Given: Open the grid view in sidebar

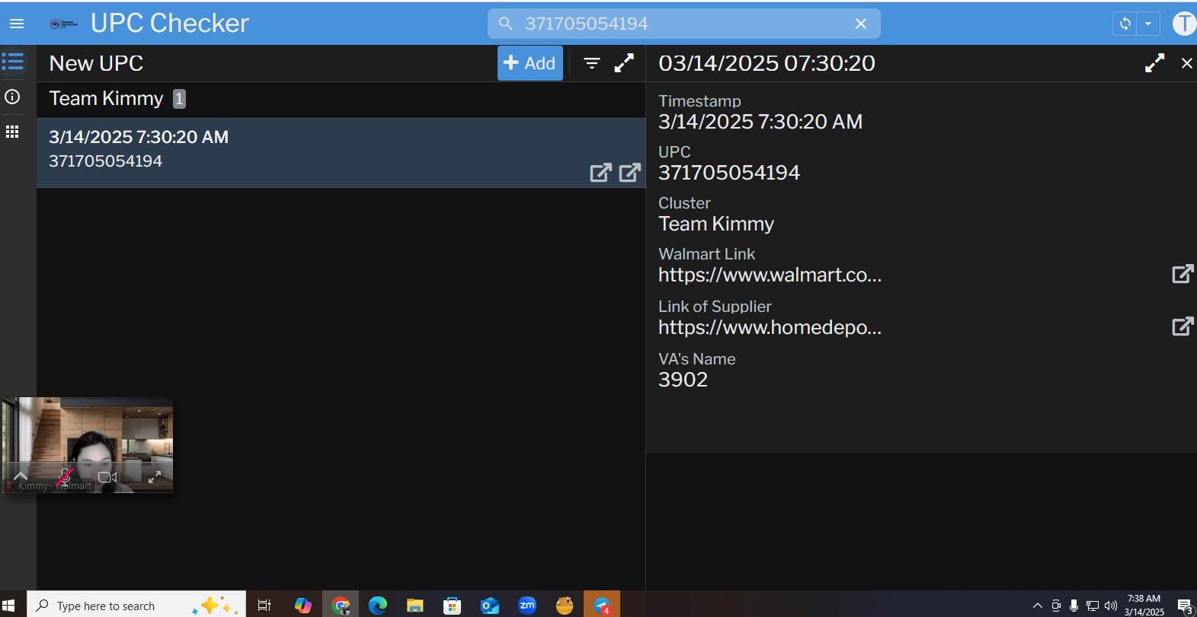Looking at the screenshot, I should [12, 132].
